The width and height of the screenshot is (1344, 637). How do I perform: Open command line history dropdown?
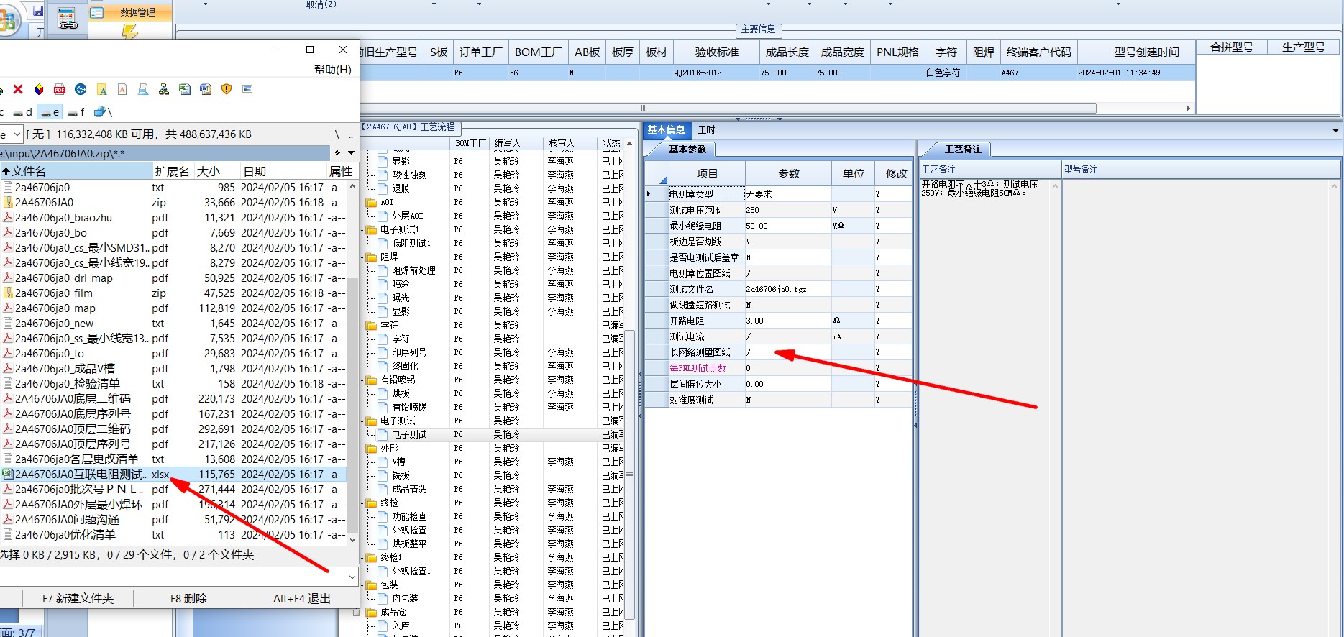pos(352,576)
